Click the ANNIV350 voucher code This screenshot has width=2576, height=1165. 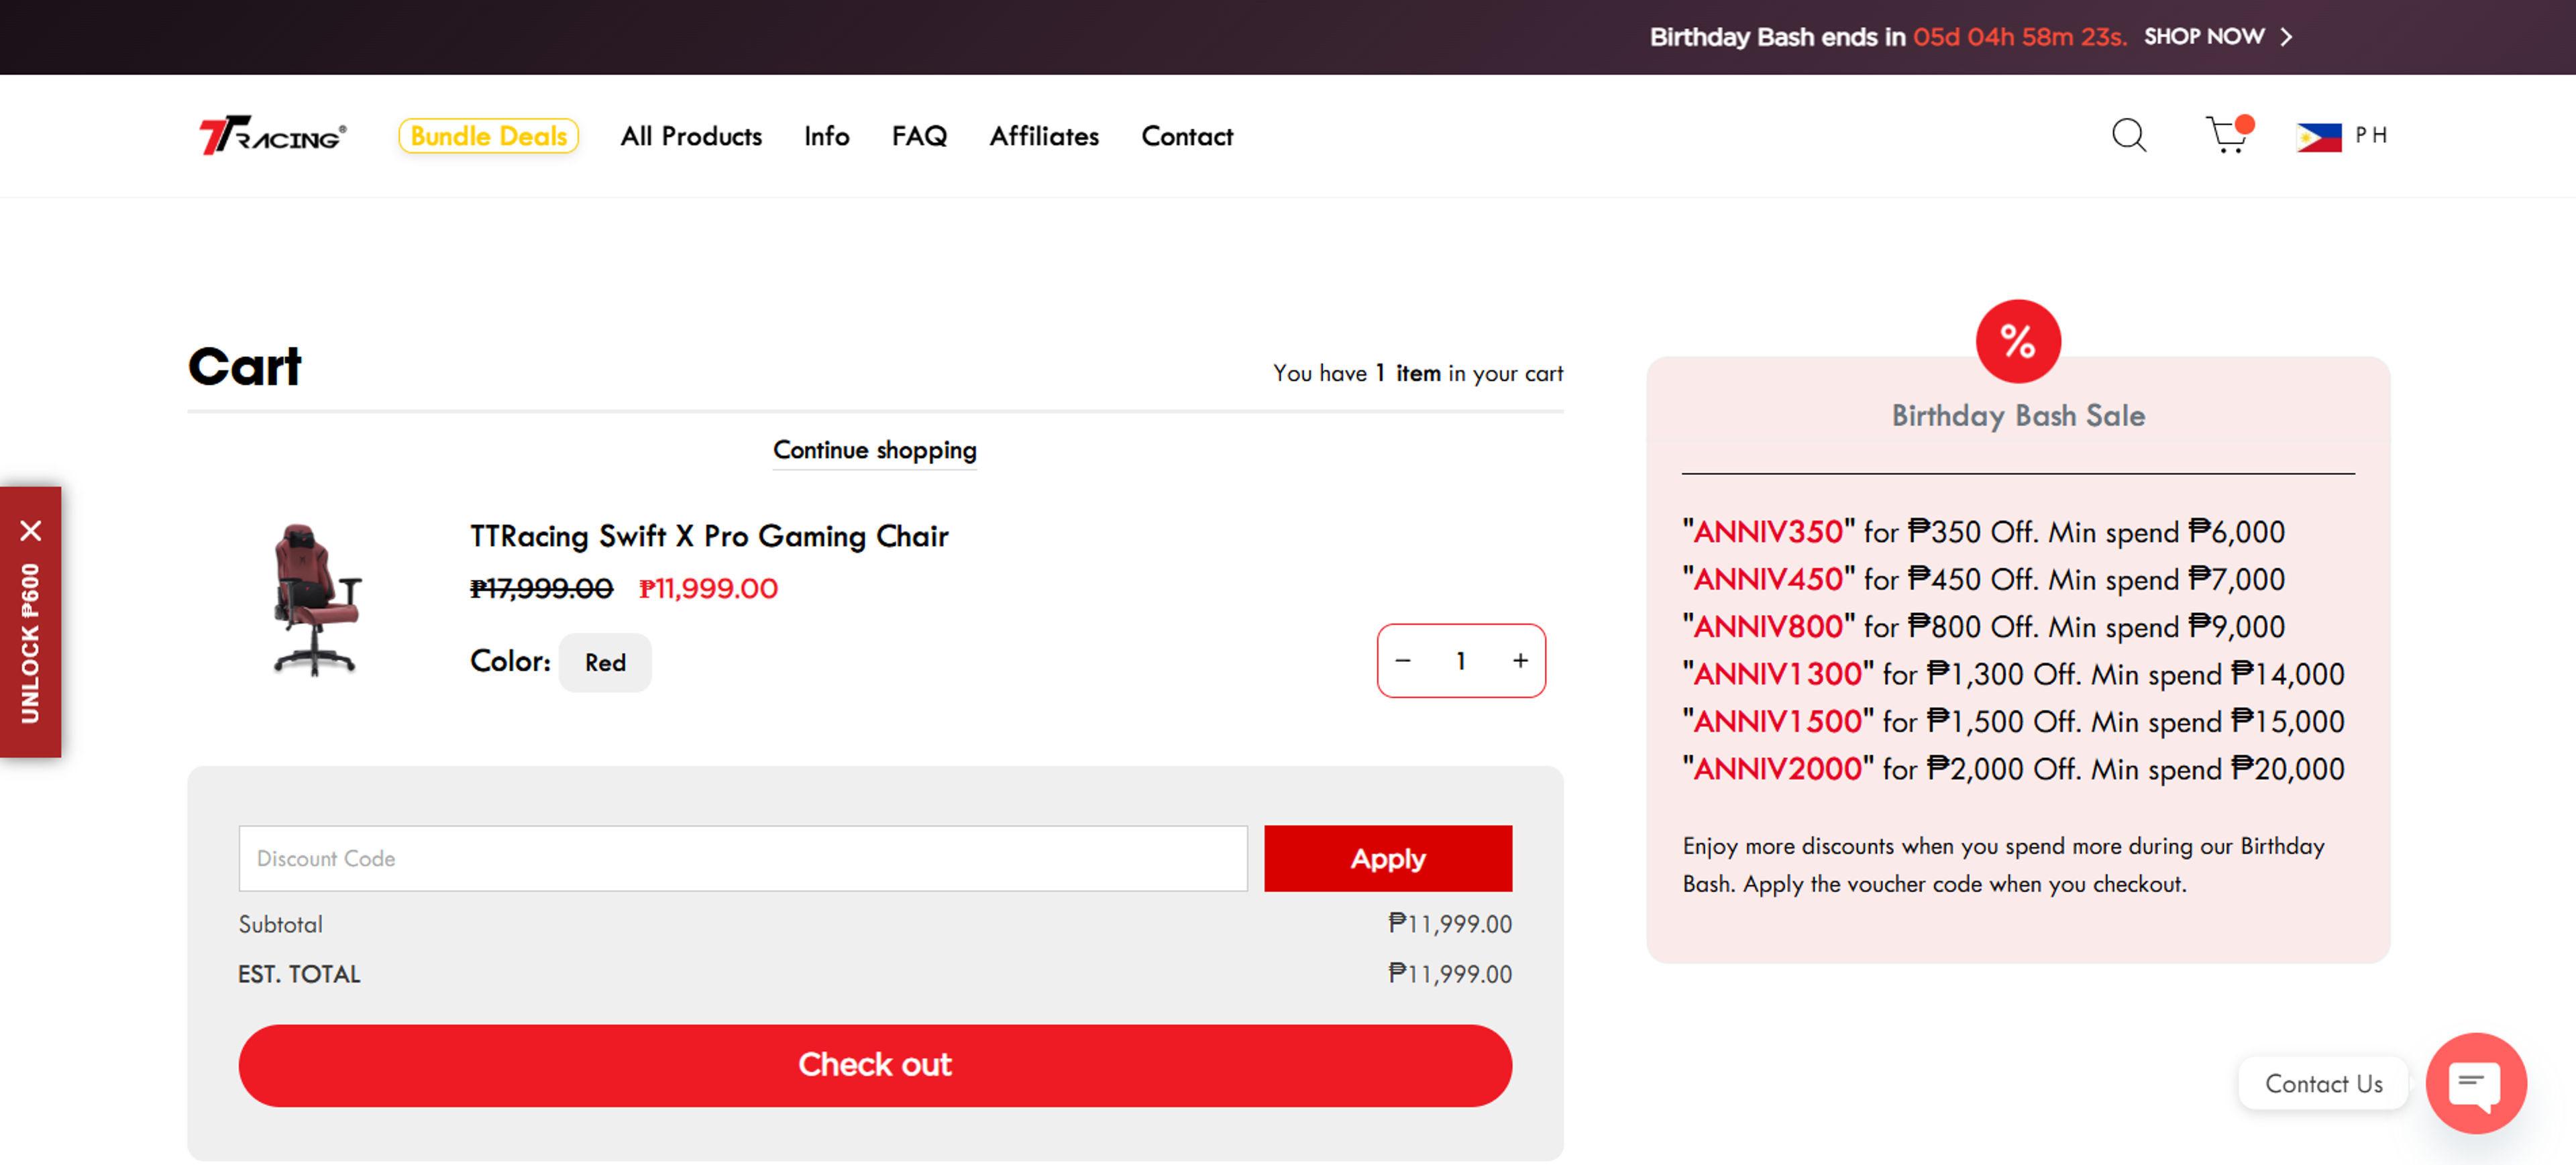(x=1767, y=532)
